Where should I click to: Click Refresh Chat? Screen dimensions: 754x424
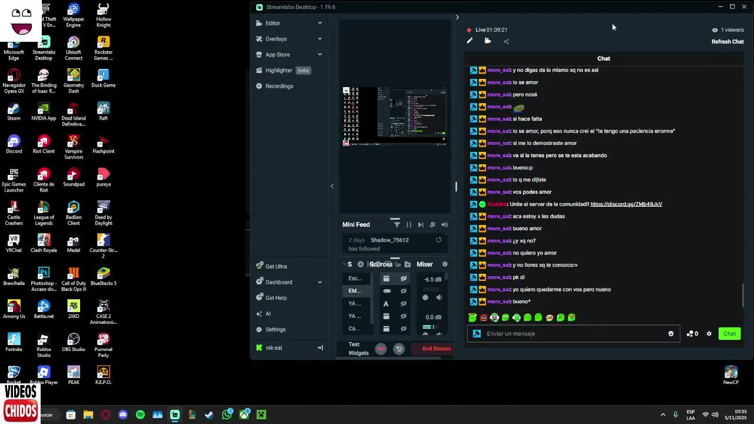(727, 42)
